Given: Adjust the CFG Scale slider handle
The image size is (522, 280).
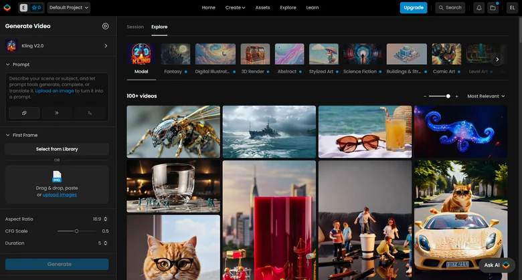Looking at the screenshot, I should click(x=76, y=231).
